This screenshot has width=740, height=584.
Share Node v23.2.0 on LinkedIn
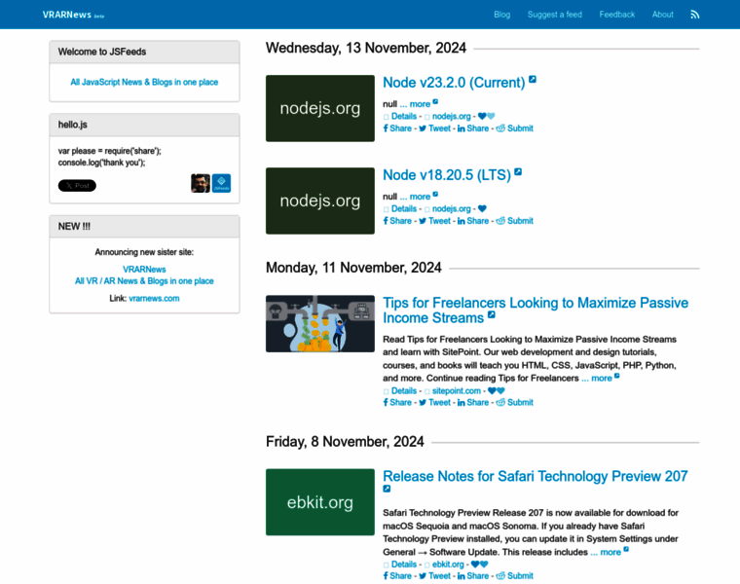click(x=473, y=128)
